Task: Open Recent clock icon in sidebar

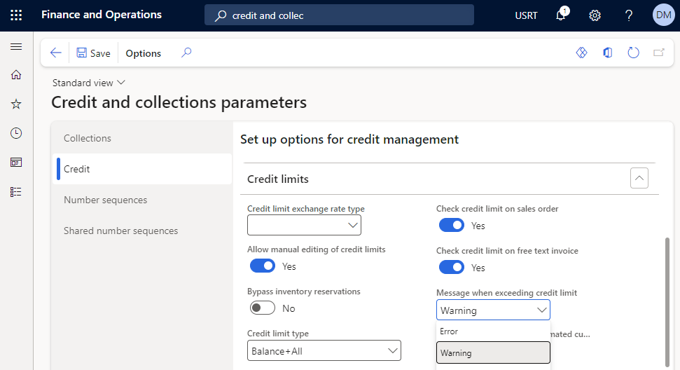Action: pyautogui.click(x=16, y=133)
